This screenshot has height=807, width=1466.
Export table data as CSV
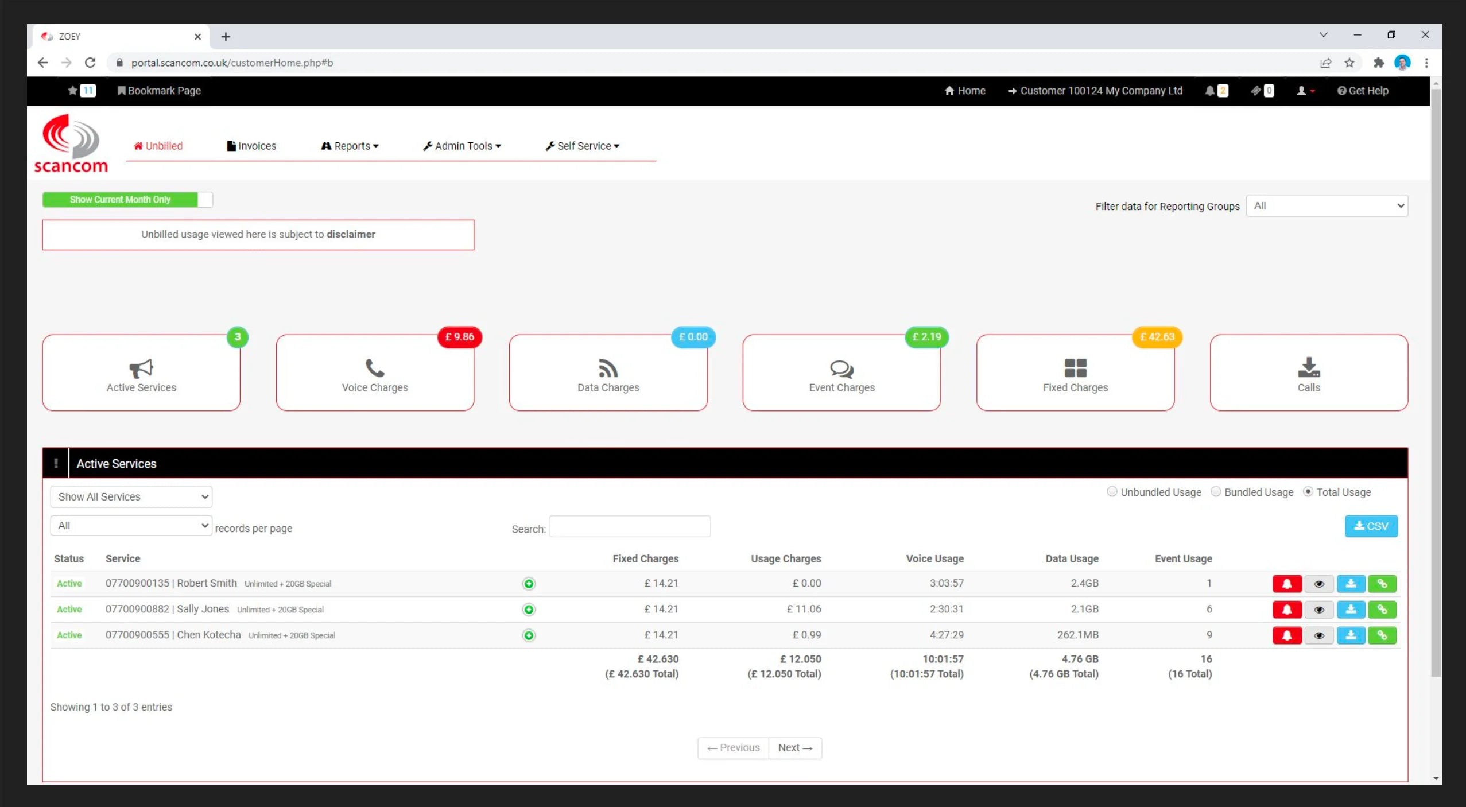click(x=1371, y=526)
